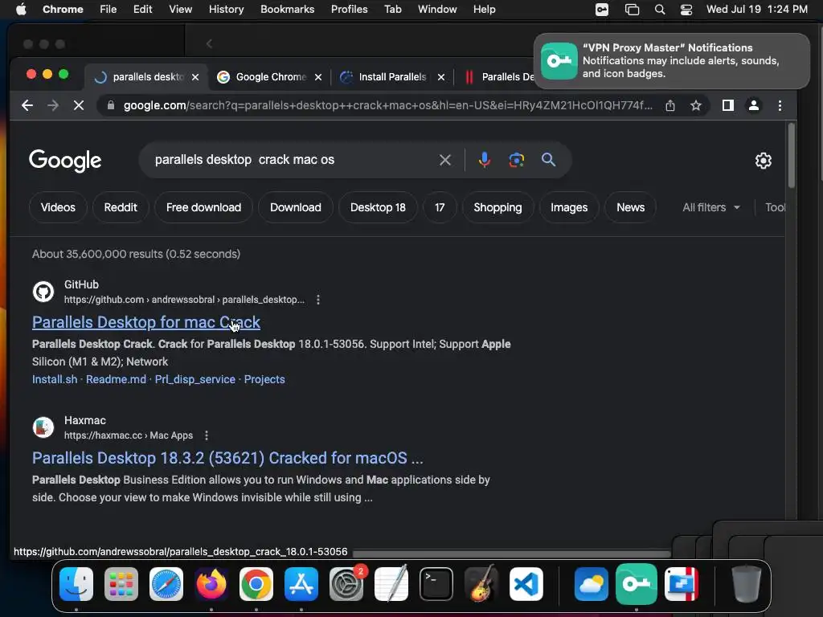This screenshot has height=617, width=823.
Task: Open Chrome side panel icon
Action: tap(728, 105)
